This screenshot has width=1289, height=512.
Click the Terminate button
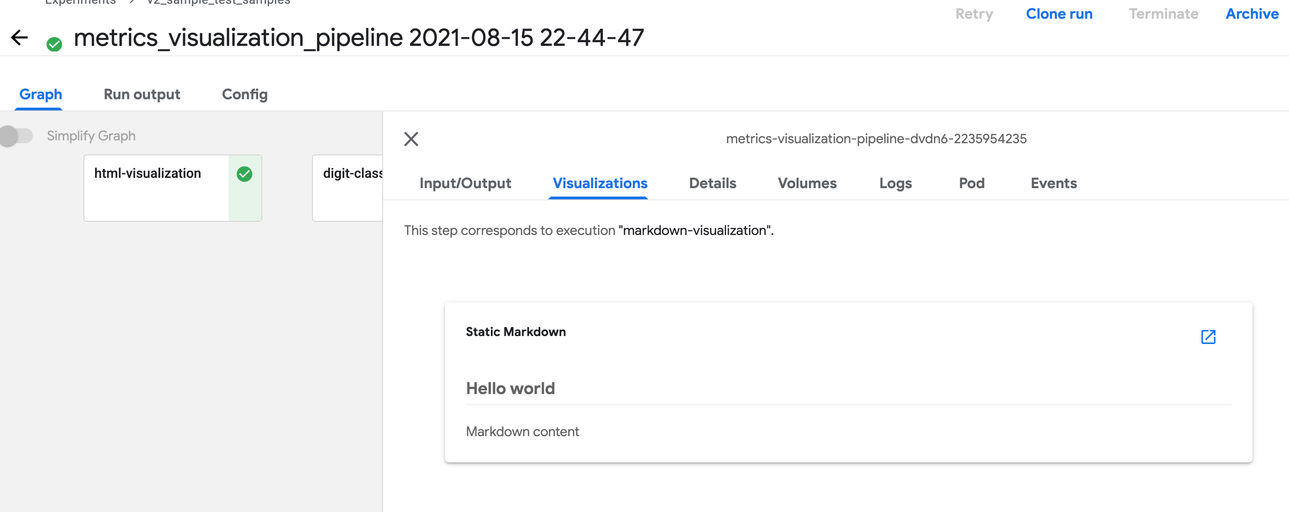(1163, 14)
